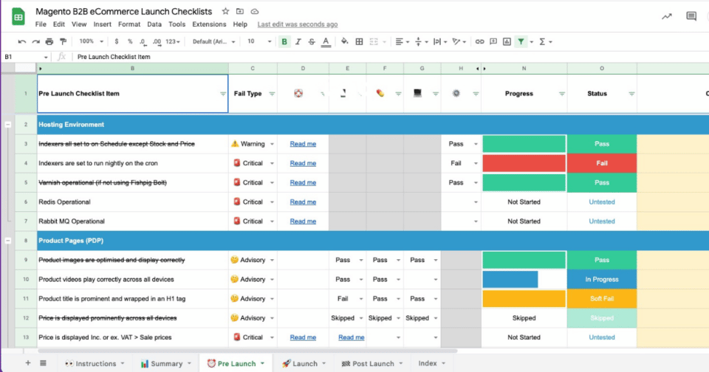Open Fail Type dropdown for Redis Operational
The width and height of the screenshot is (709, 372).
(272, 201)
